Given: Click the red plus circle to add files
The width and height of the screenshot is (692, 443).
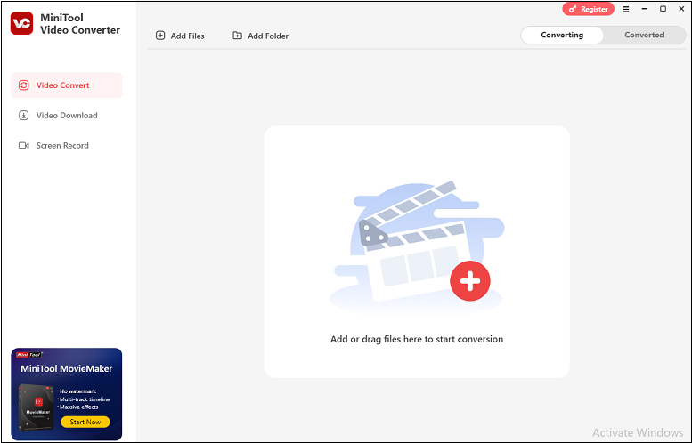Looking at the screenshot, I should (x=470, y=281).
